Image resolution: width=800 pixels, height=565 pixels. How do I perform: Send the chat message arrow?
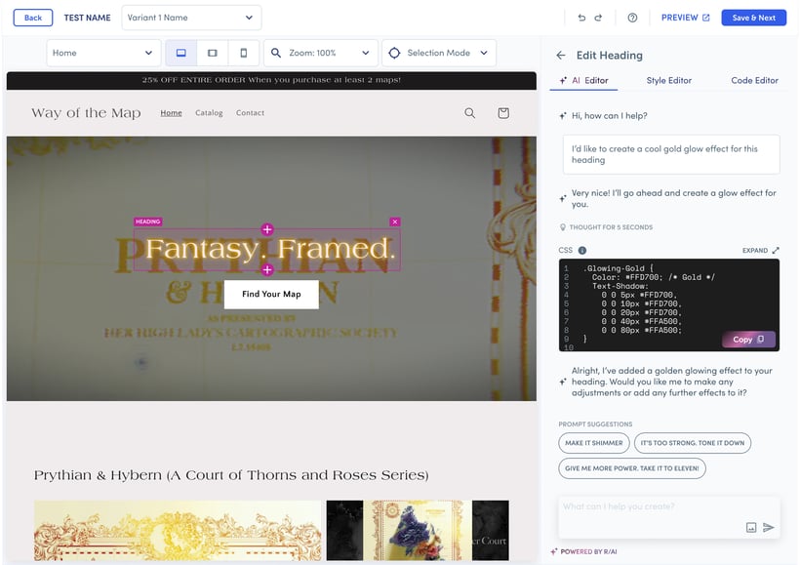click(x=769, y=527)
